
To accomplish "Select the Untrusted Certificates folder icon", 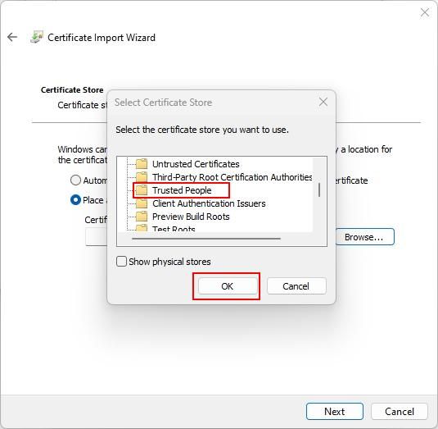I will [x=142, y=164].
